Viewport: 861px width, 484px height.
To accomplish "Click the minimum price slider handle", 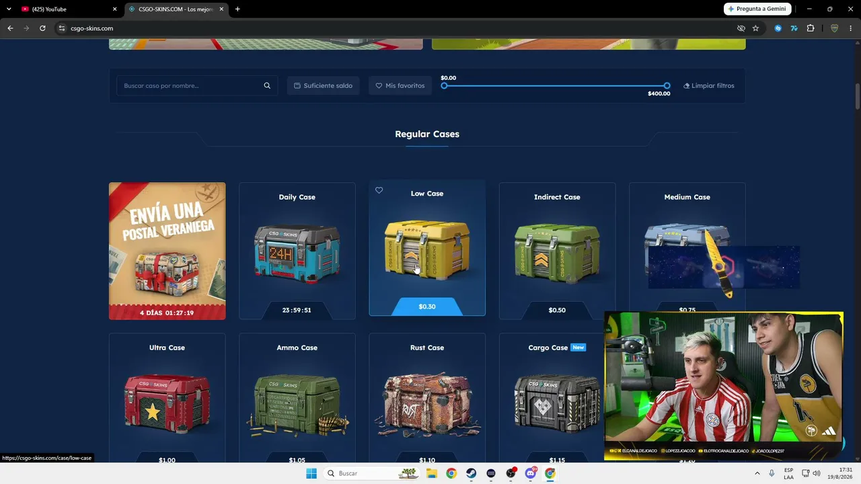I will (444, 85).
